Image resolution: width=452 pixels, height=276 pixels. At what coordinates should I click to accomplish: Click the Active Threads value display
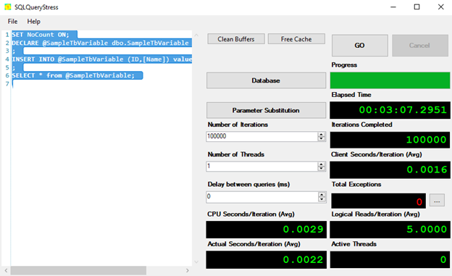tap(390, 259)
